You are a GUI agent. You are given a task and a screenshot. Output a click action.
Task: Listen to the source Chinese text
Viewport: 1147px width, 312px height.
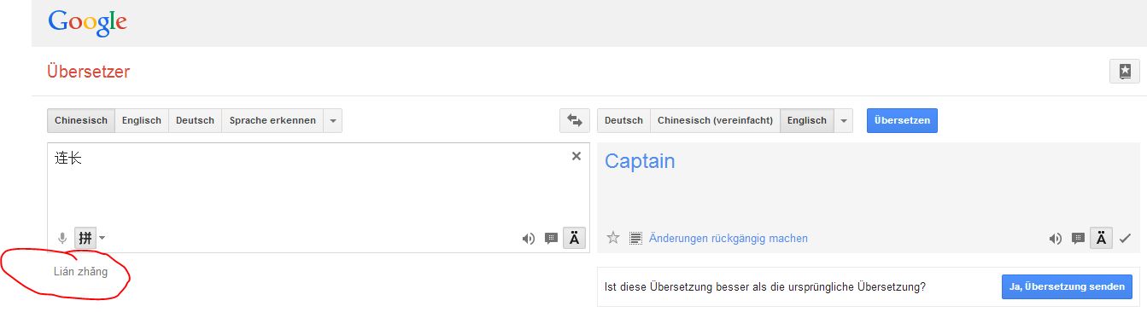(529, 239)
